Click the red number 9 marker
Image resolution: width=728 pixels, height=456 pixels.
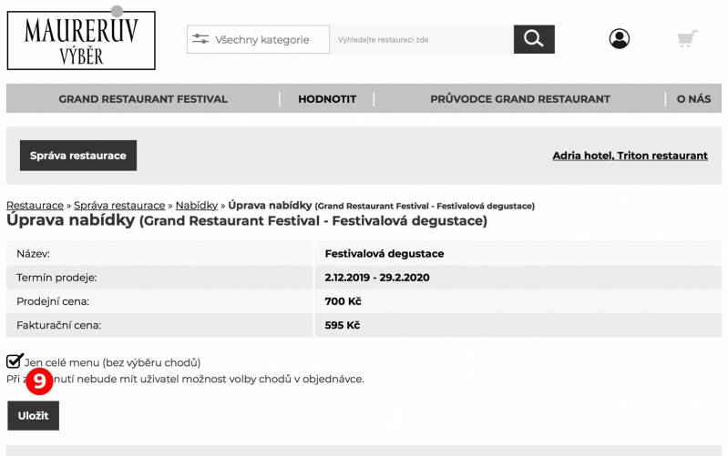pyautogui.click(x=39, y=381)
